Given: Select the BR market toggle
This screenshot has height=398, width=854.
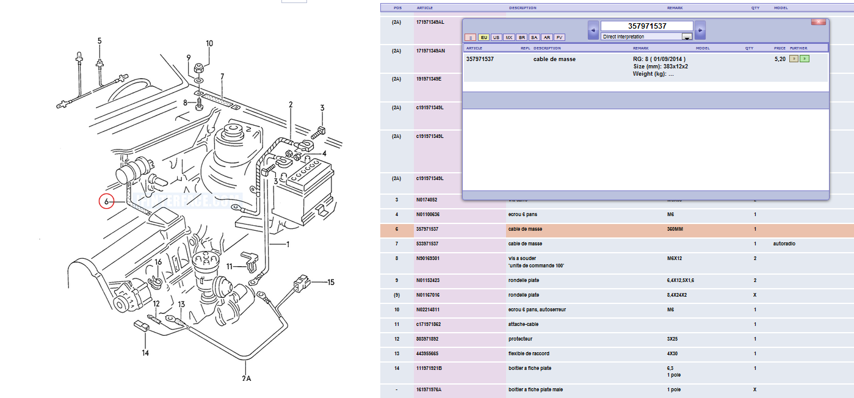Looking at the screenshot, I should click(522, 37).
